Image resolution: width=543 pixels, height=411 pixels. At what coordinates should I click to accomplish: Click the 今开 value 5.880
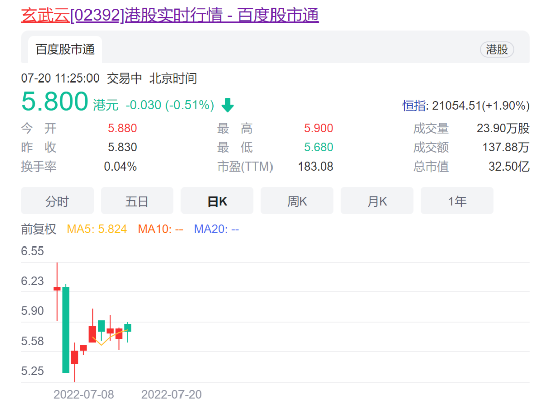click(x=122, y=128)
